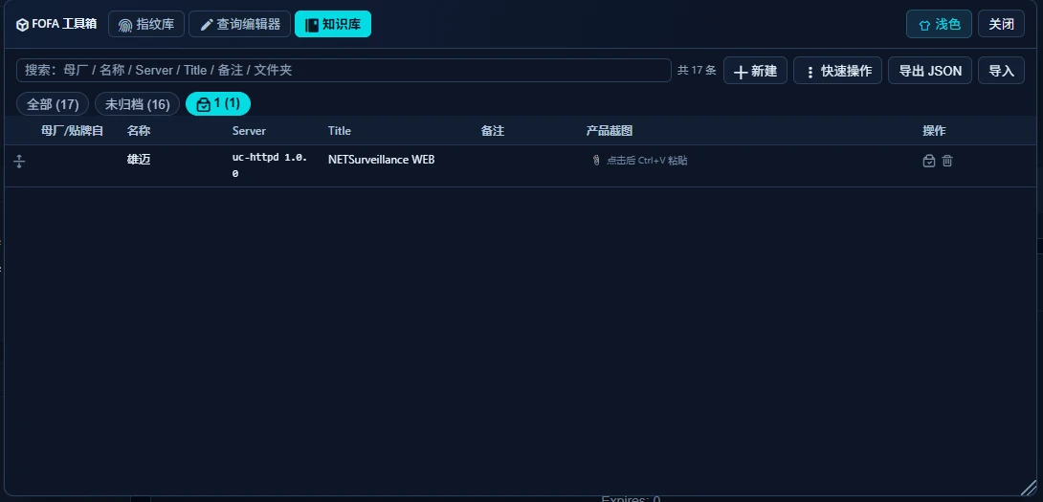This screenshot has height=502, width=1043.
Task: Show 全部 (17) entries filter
Action: point(53,103)
